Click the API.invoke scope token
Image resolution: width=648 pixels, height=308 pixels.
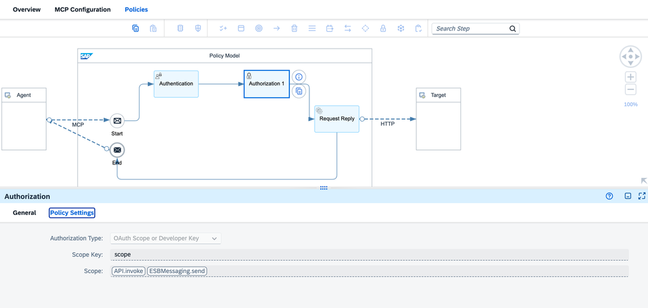[128, 271]
